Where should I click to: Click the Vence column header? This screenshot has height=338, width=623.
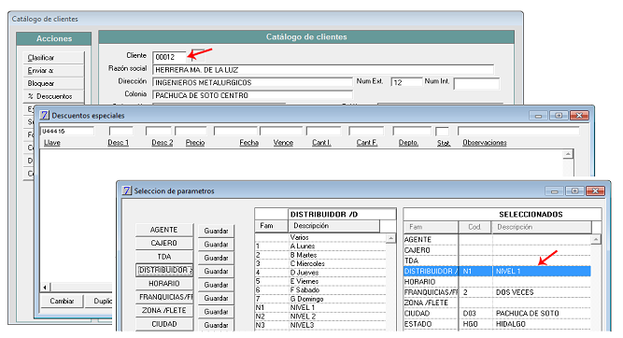283,143
